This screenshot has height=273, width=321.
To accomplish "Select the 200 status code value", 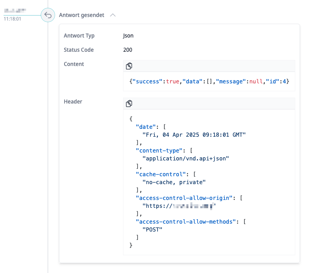I will tap(127, 50).
